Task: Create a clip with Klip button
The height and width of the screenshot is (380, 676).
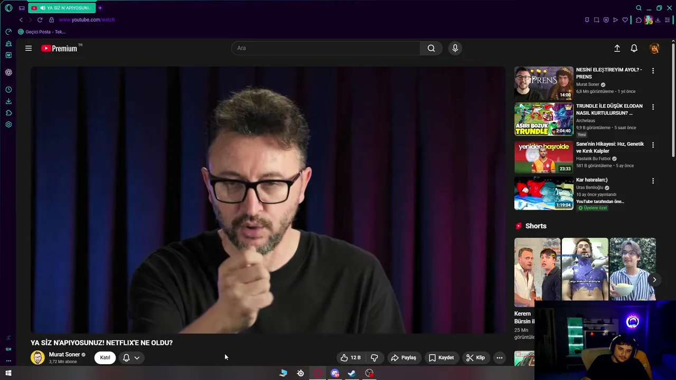Action: 475,357
